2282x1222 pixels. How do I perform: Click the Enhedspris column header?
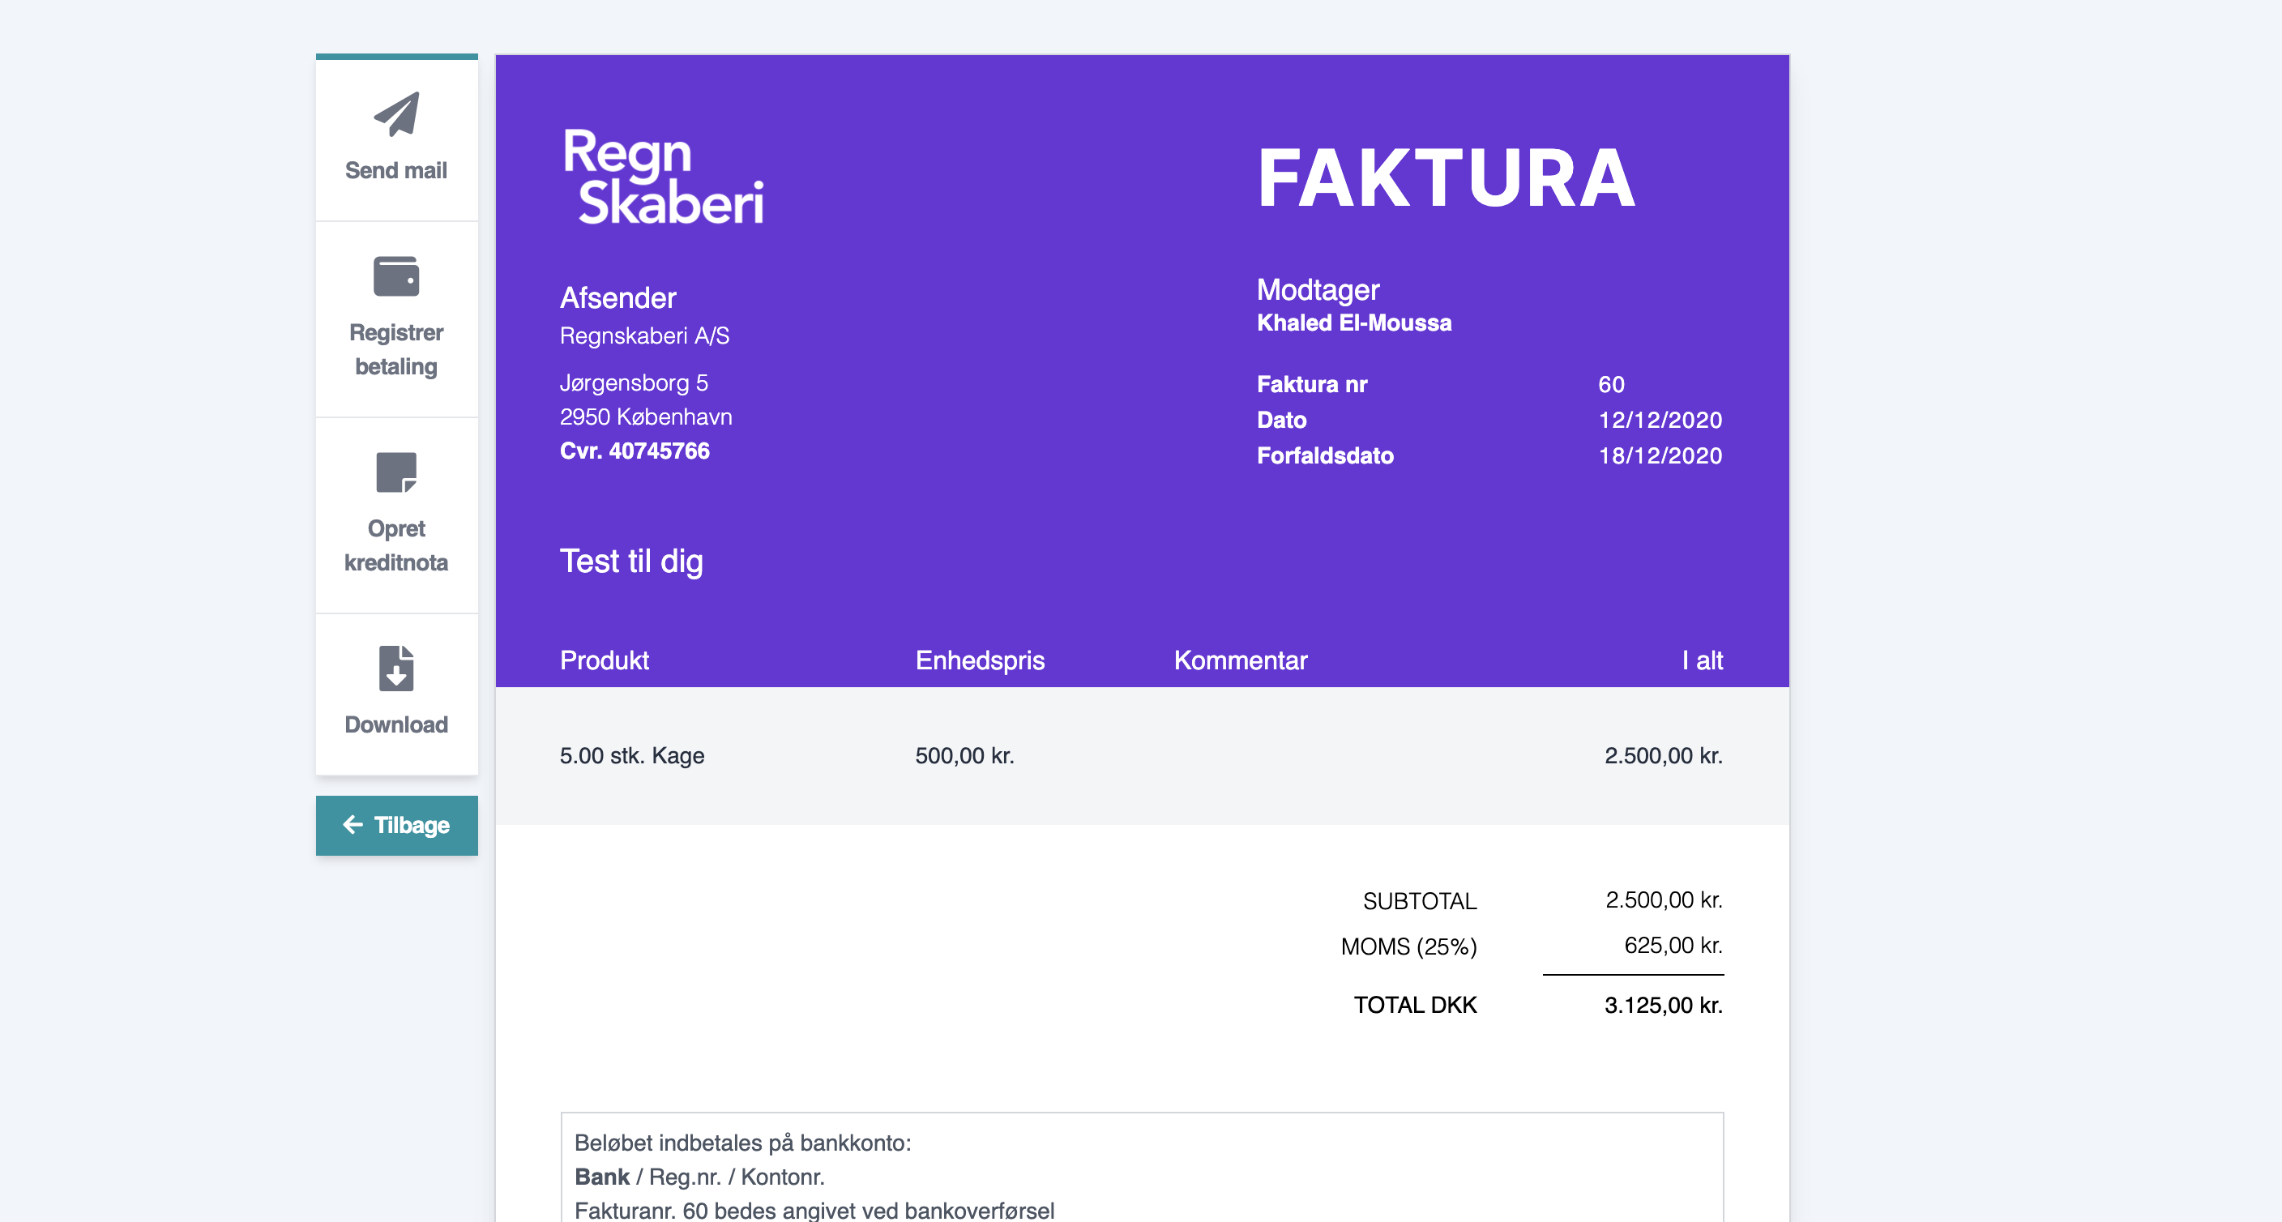[x=979, y=660]
